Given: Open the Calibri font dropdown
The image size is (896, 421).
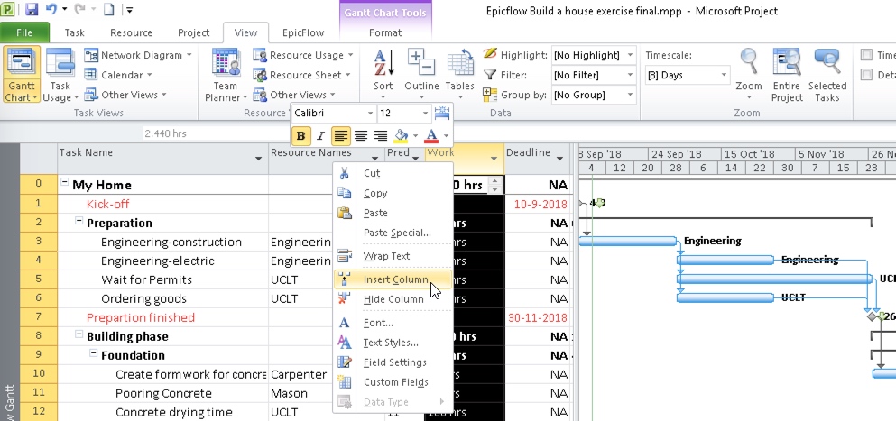Looking at the screenshot, I should click(x=370, y=113).
